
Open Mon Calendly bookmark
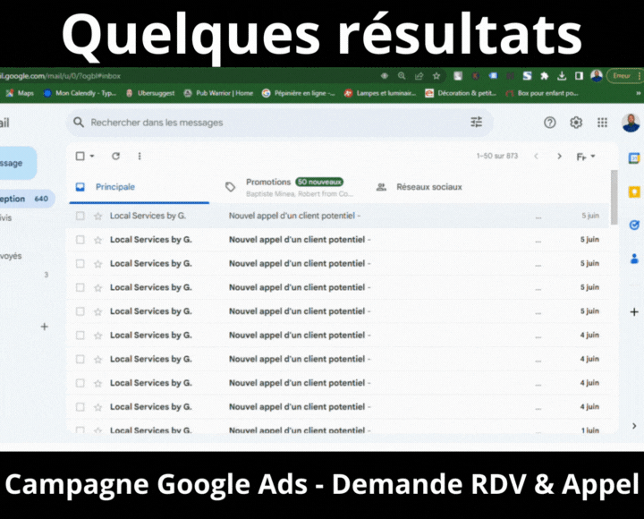(80, 93)
